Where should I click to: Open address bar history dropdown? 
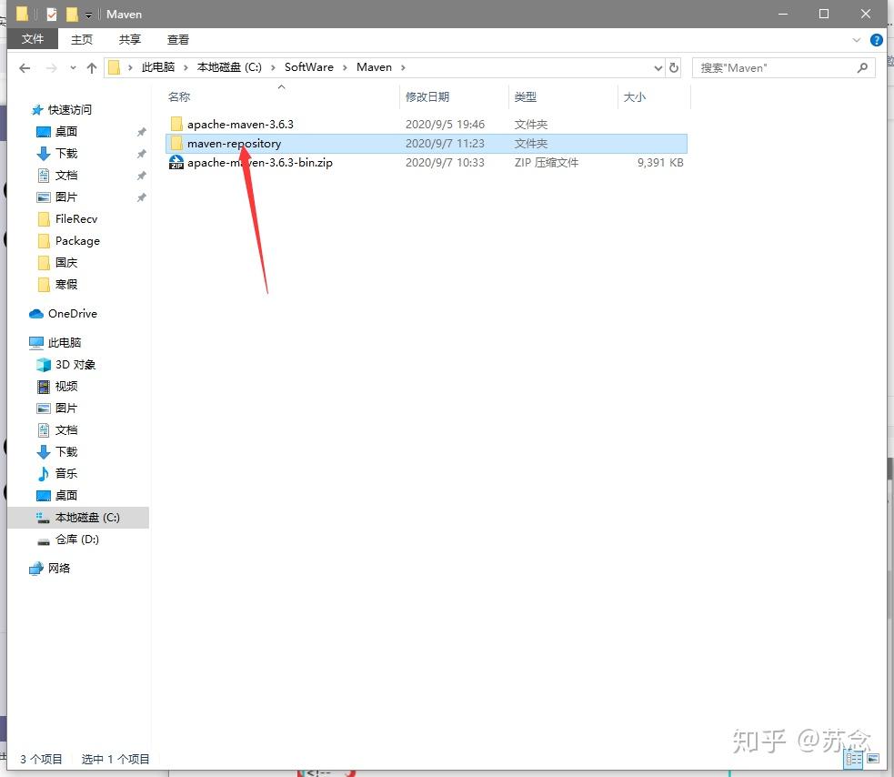coord(658,68)
